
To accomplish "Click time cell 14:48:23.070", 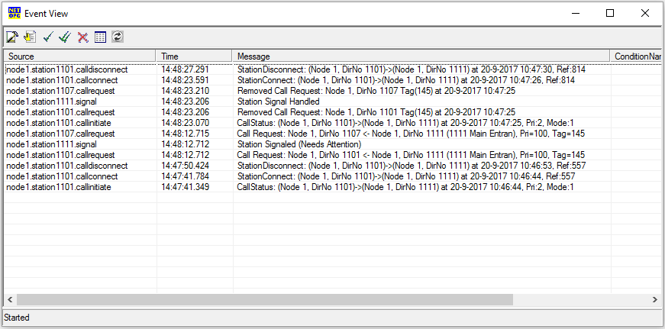I will click(185, 123).
